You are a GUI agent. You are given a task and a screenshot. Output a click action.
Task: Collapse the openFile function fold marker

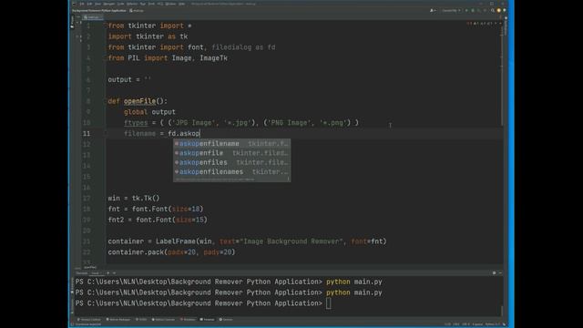(x=106, y=101)
